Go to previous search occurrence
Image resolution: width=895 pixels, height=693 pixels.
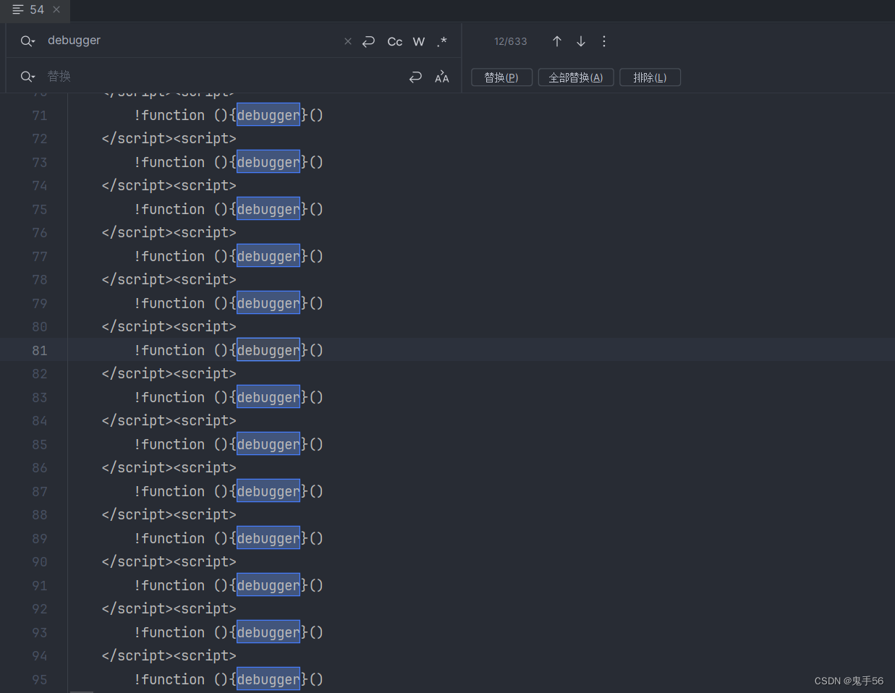tap(557, 41)
